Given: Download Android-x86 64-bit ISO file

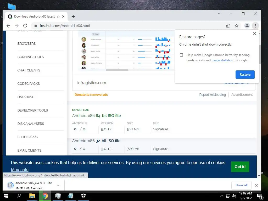Looking at the screenshot, I should click(x=96, y=115).
